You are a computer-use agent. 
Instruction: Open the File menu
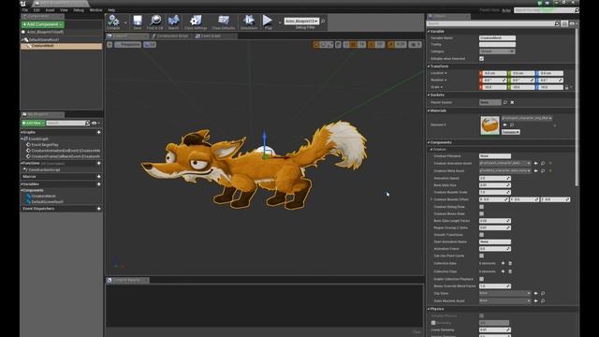pyautogui.click(x=25, y=10)
